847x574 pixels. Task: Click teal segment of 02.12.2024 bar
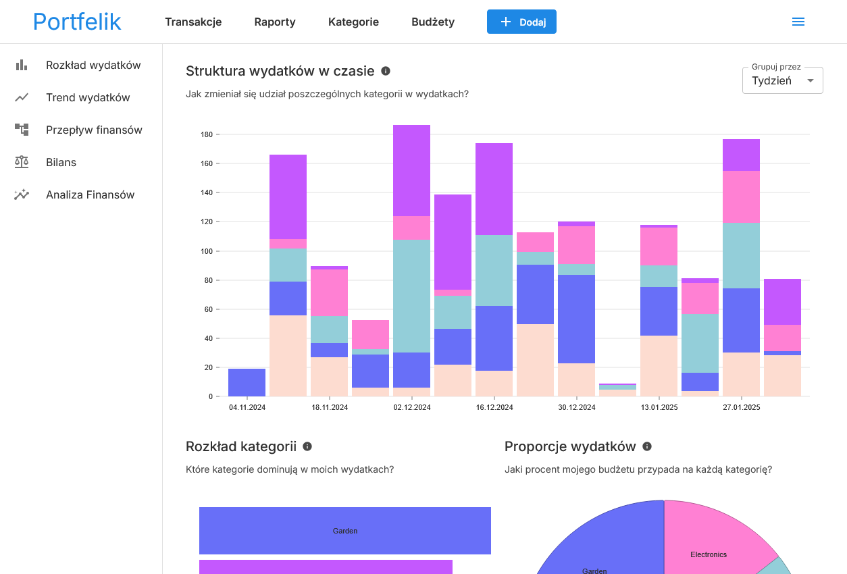click(x=412, y=296)
